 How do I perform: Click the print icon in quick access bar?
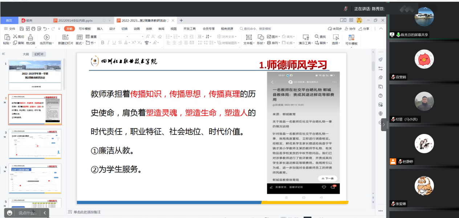tap(33, 29)
